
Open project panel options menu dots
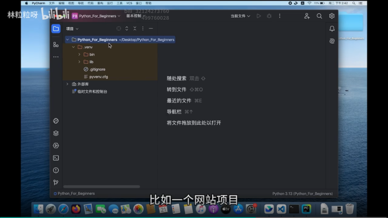[x=143, y=28]
